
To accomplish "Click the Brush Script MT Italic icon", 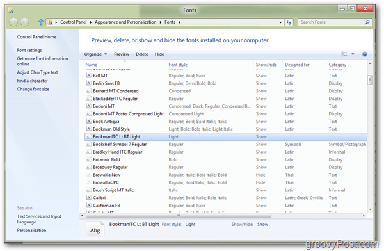I will pyautogui.click(x=89, y=190).
